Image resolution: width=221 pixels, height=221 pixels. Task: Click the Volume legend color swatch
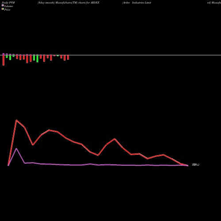[3, 5]
